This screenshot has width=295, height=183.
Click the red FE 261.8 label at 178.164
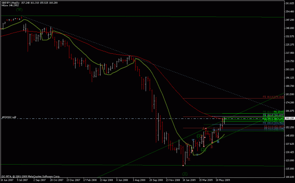point(273,97)
